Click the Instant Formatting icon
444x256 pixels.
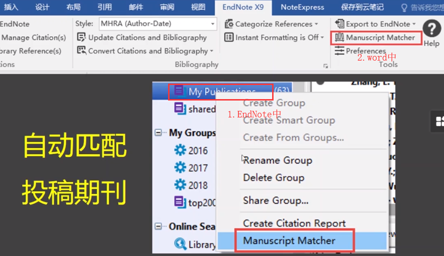tap(229, 37)
